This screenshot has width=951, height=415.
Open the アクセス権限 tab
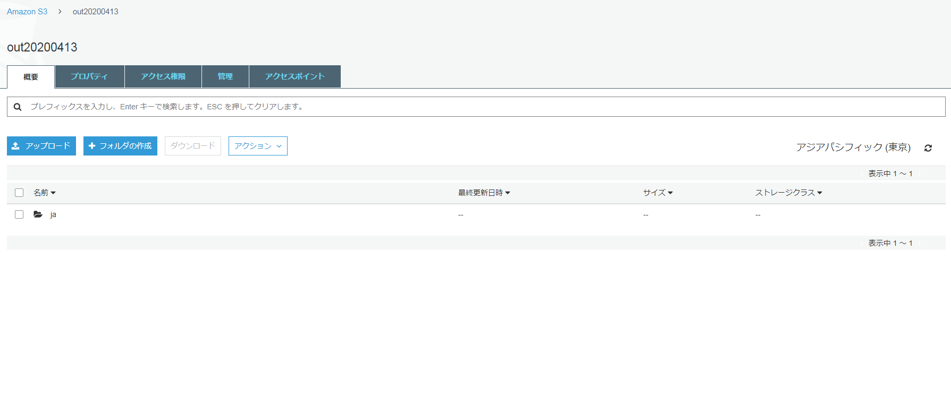click(x=163, y=76)
